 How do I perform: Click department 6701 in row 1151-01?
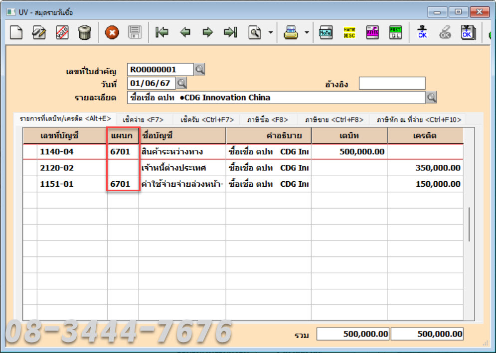(123, 184)
